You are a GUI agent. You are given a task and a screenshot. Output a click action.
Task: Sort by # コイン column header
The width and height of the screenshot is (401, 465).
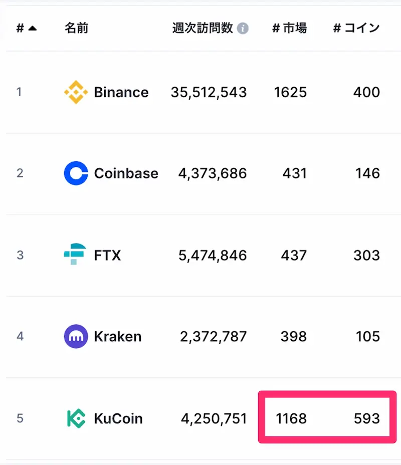pos(356,28)
